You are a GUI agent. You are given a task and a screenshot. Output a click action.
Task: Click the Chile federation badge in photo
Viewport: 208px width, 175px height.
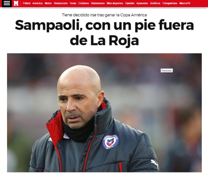coord(110,142)
